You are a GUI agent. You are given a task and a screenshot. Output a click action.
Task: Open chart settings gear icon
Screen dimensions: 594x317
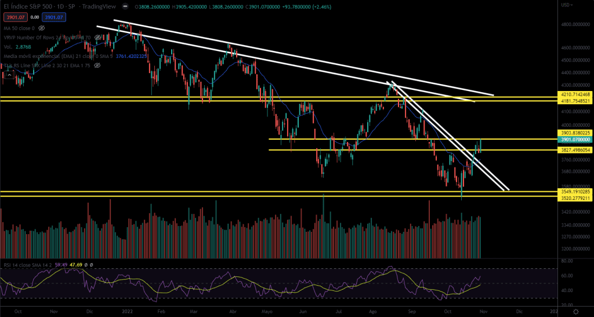point(576,312)
